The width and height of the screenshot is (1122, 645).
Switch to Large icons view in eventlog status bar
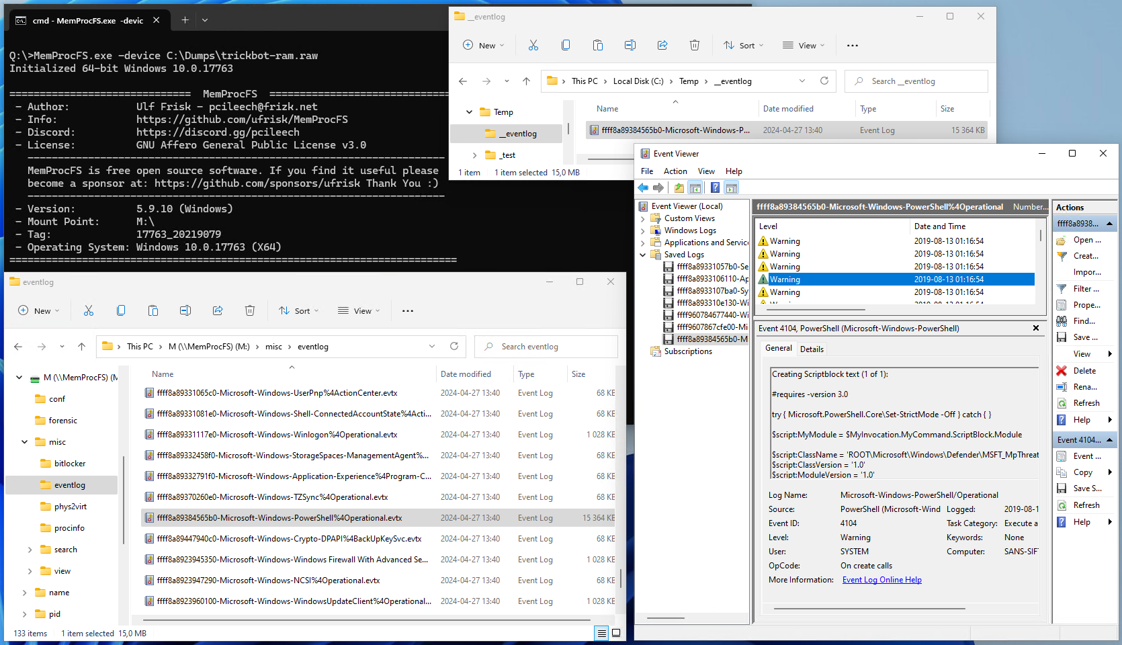[616, 633]
